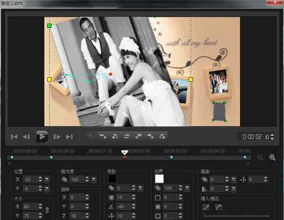Click the Ease in button
284x220 pixels.
pyautogui.click(x=206, y=207)
